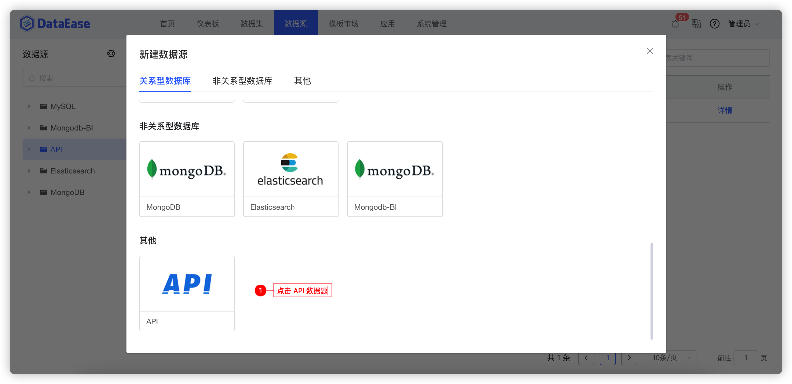Click the language switch icon in header
This screenshot has width=792, height=384.
coord(696,24)
